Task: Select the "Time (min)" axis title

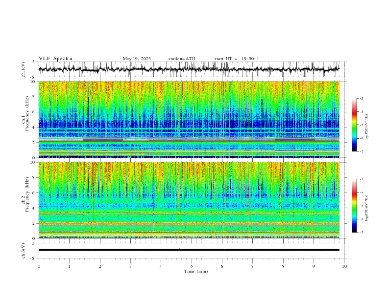Action: click(x=196, y=271)
